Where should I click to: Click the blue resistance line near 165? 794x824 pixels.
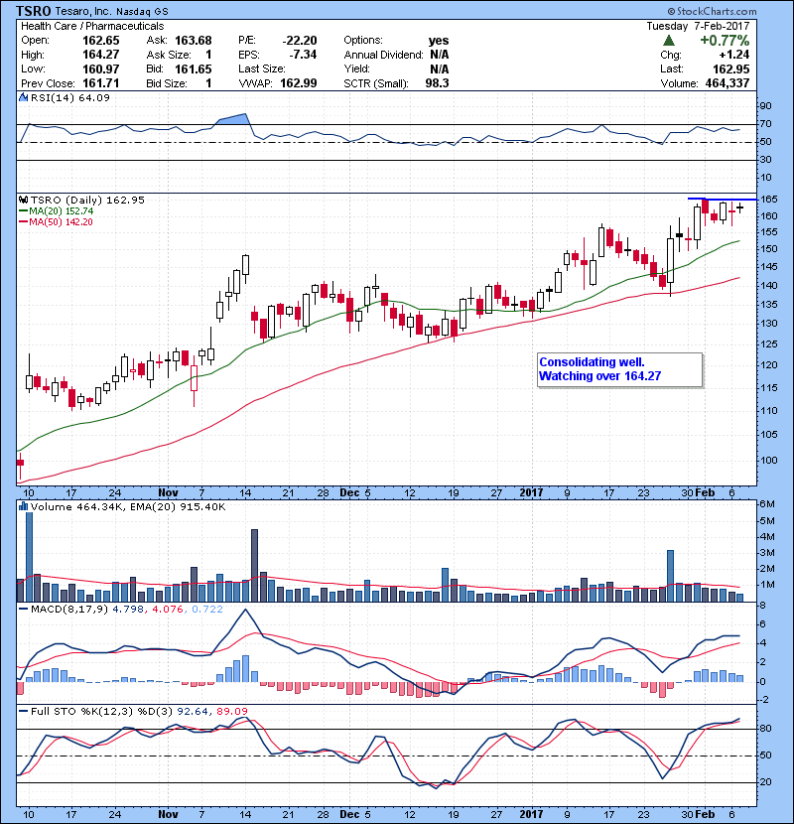(x=723, y=200)
